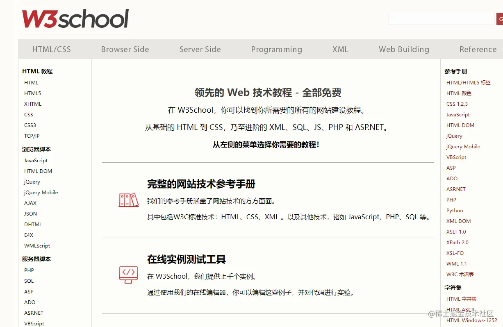Open VBScript tutorial in left sidebar
The image size is (503, 327).
point(34,323)
